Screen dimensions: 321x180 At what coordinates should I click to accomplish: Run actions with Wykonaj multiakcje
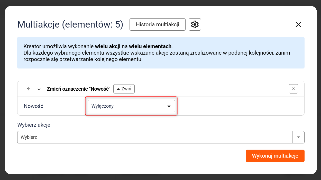(x=275, y=156)
